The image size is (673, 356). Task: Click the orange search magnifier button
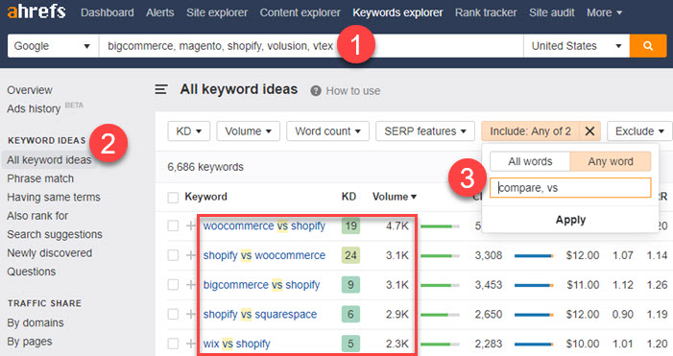pyautogui.click(x=648, y=46)
